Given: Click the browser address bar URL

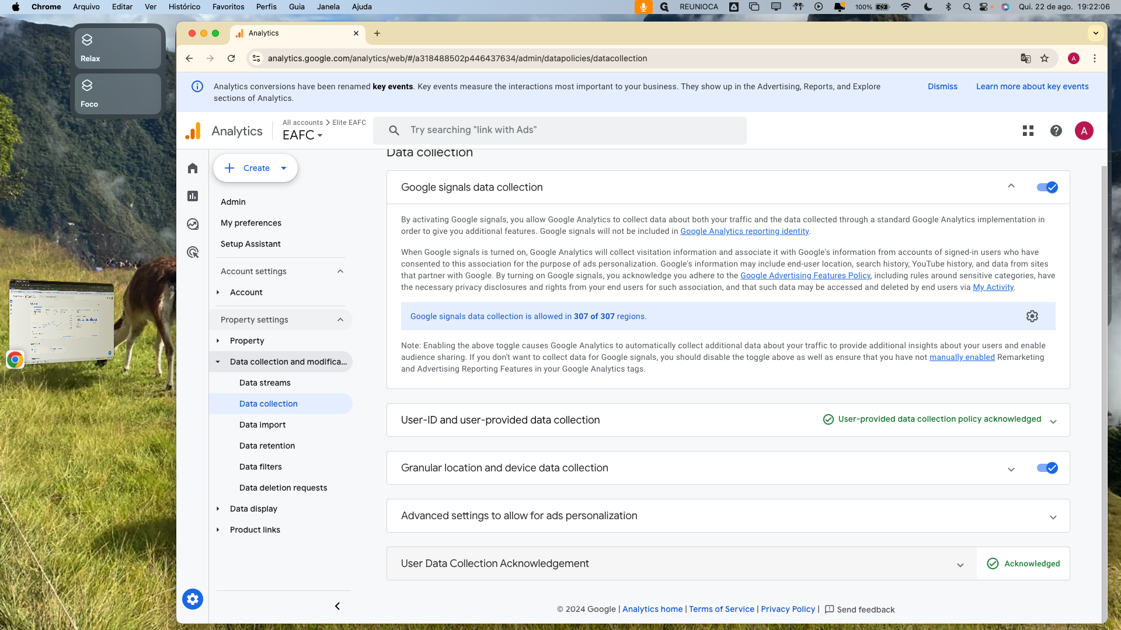Looking at the screenshot, I should pyautogui.click(x=457, y=58).
